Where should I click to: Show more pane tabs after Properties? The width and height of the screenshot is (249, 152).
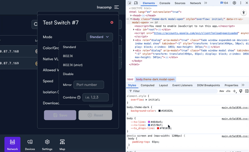coord(243,85)
